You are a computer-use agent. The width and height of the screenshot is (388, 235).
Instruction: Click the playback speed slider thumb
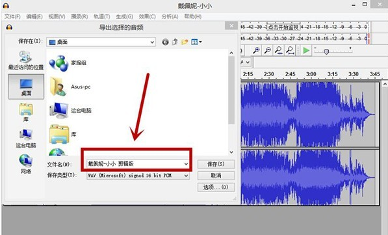click(x=326, y=51)
